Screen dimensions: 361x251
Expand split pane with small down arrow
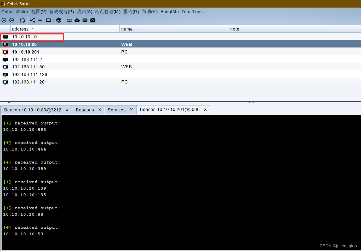(x=9, y=103)
